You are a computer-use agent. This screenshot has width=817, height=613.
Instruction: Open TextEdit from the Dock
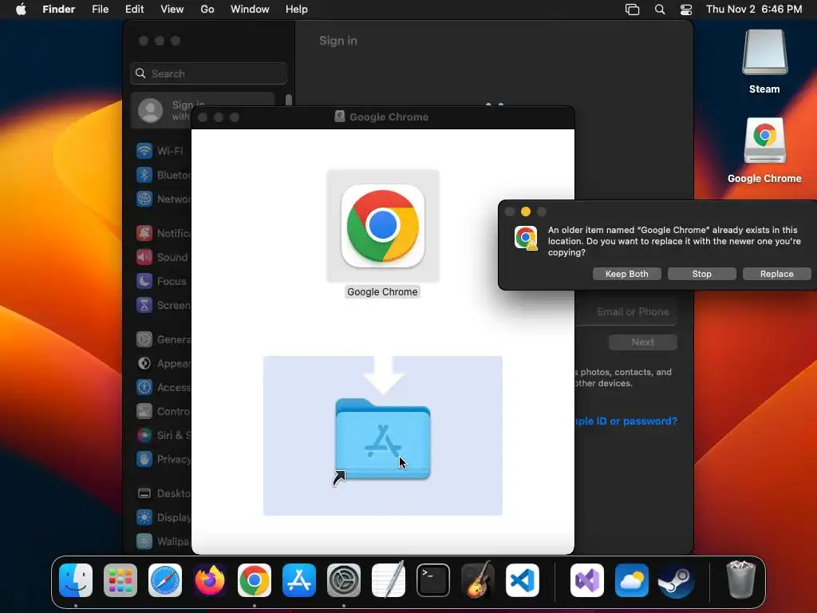click(x=389, y=580)
